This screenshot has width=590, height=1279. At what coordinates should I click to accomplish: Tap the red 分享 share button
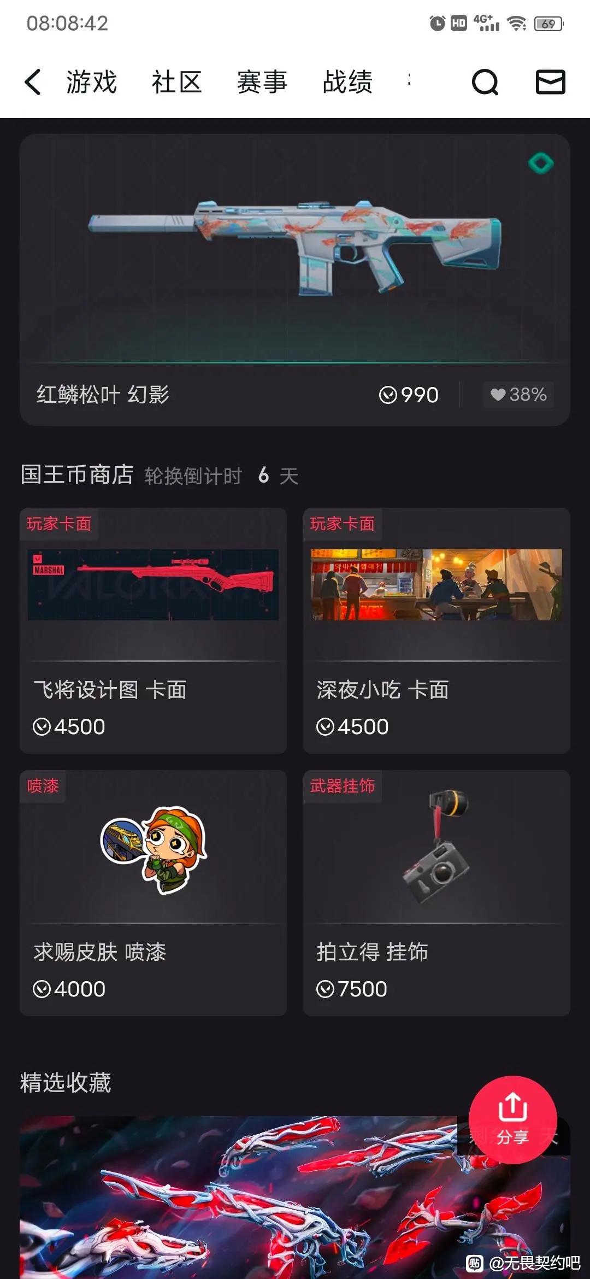(512, 1119)
